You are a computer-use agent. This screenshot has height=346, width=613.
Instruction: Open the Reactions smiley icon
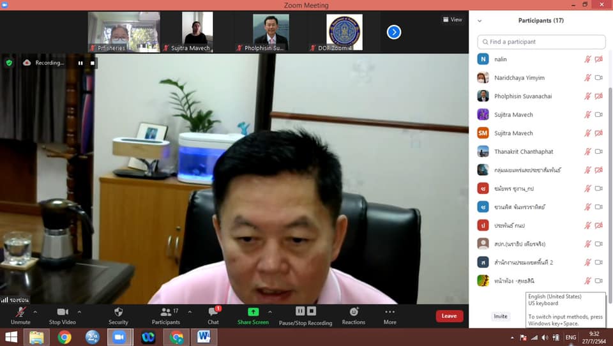[x=354, y=312]
